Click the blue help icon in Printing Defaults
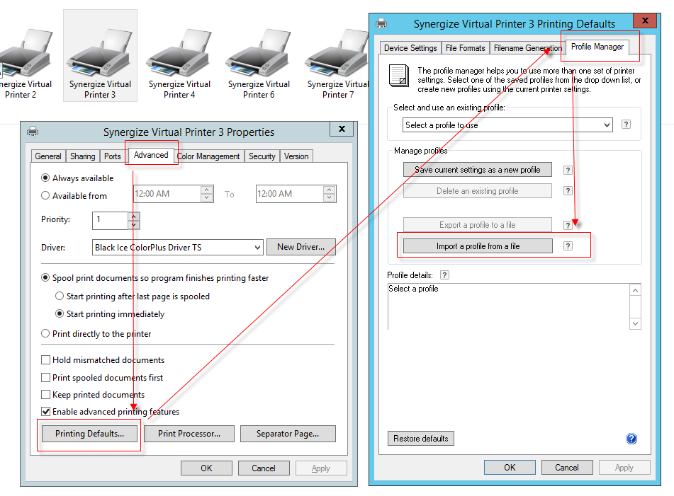Viewport: 674px width, 496px height. tap(631, 439)
